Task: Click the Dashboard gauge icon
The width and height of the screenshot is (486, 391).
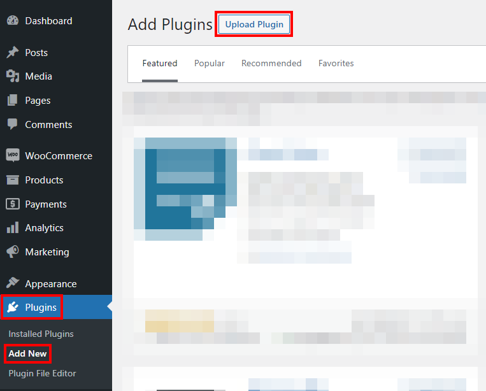Action: [13, 20]
